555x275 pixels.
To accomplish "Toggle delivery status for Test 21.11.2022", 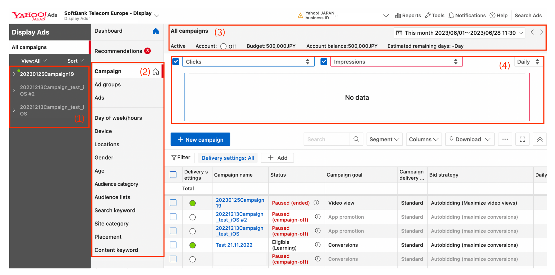I will coord(193,245).
